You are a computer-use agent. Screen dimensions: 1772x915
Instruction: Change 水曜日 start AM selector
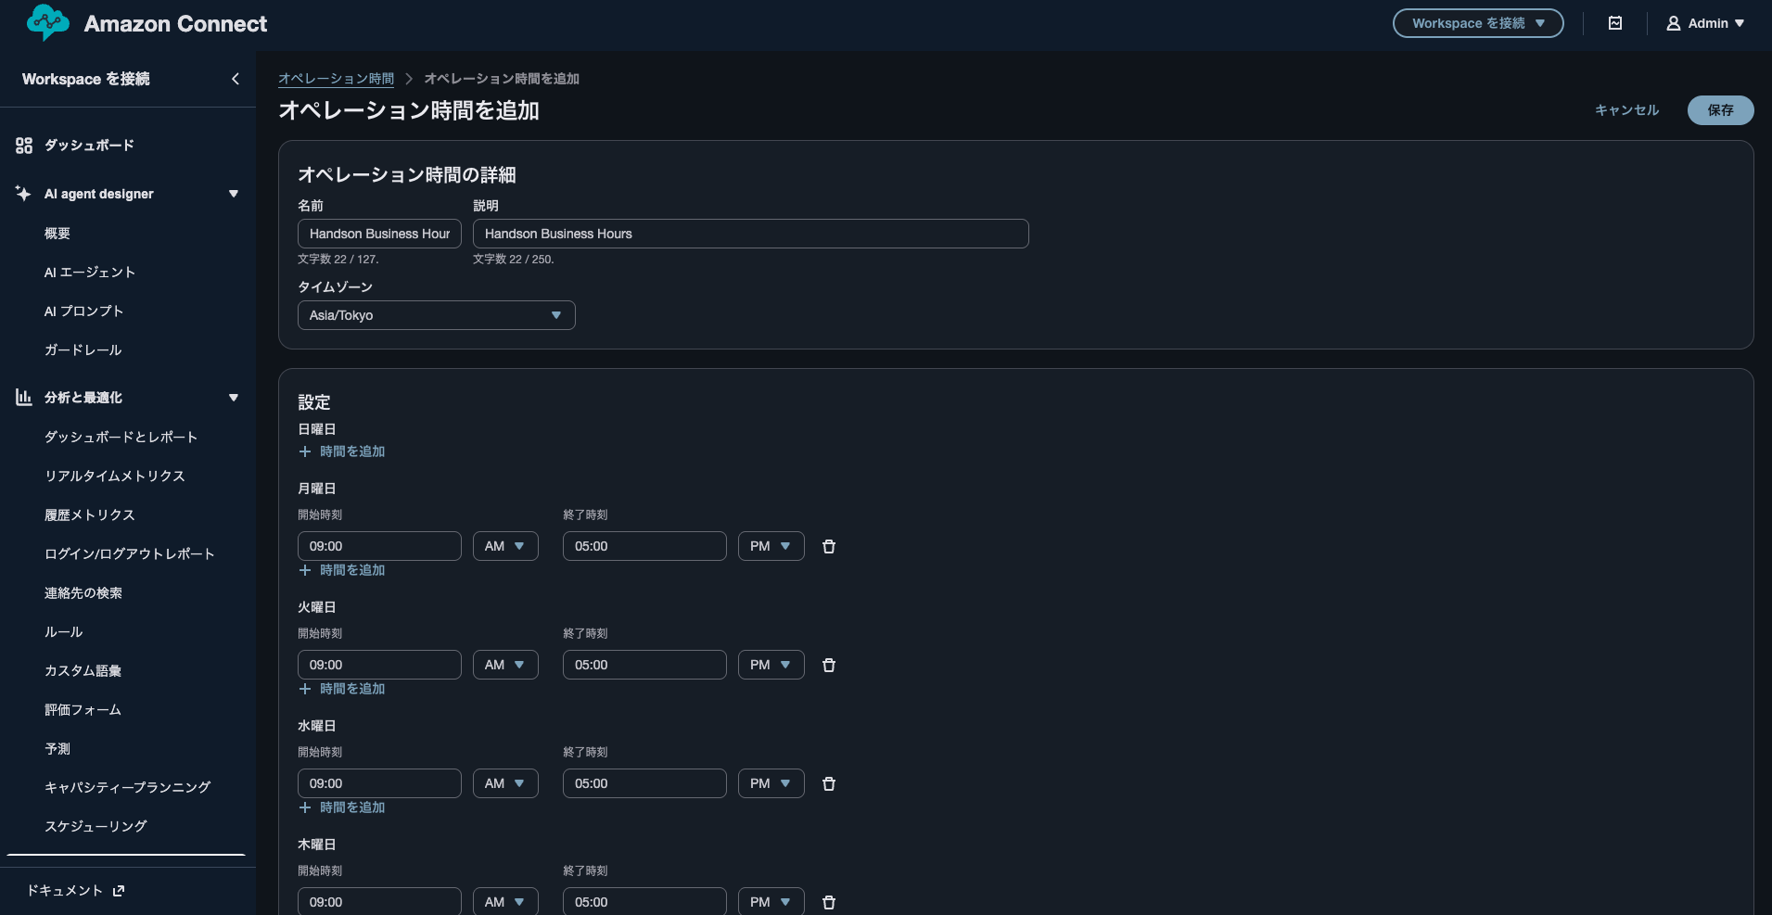[505, 783]
